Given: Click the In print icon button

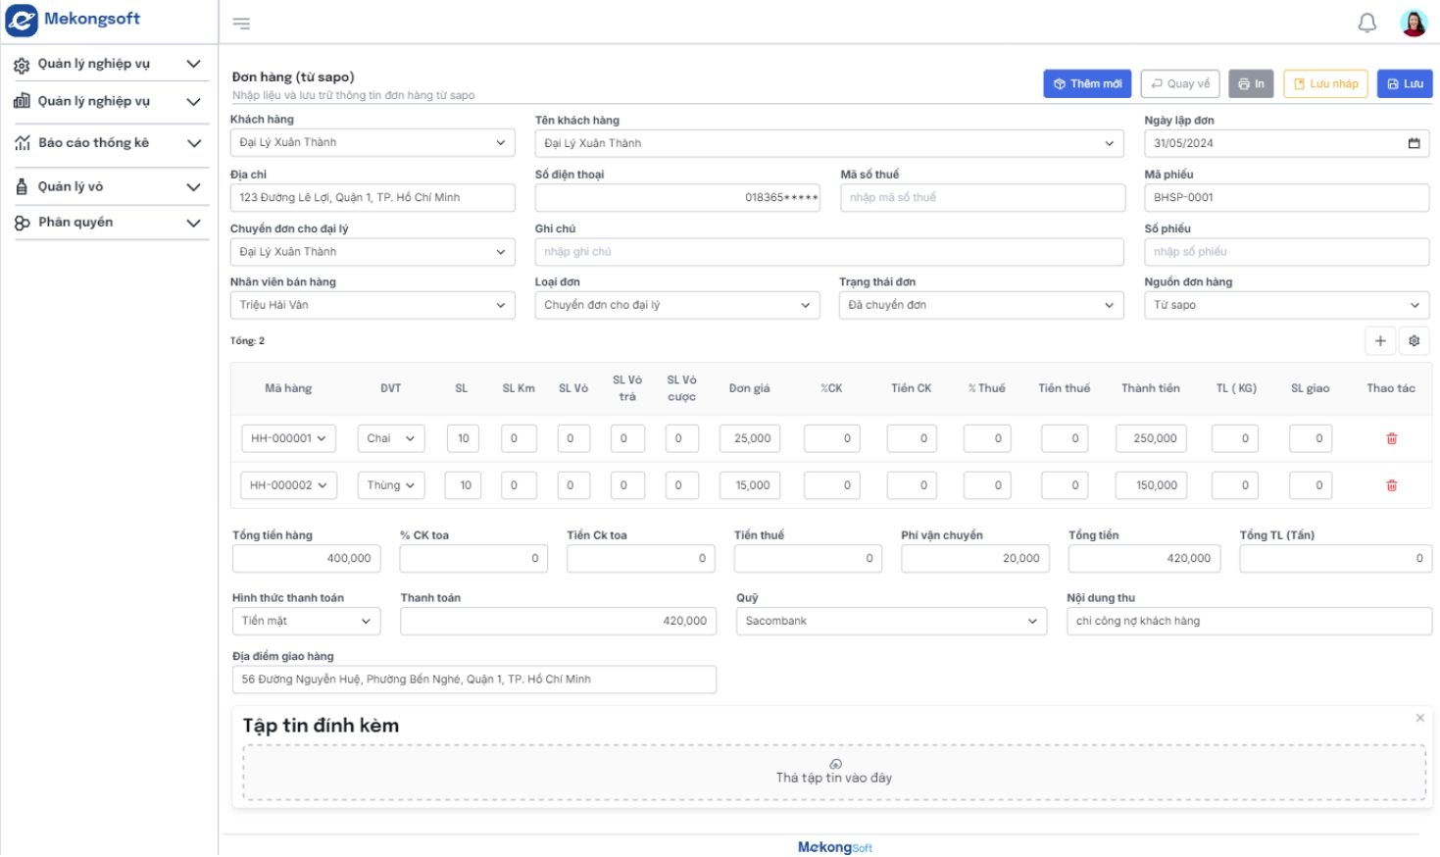Looking at the screenshot, I should 1252,83.
